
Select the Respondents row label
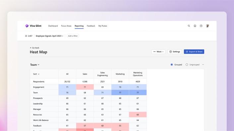tap(39, 82)
